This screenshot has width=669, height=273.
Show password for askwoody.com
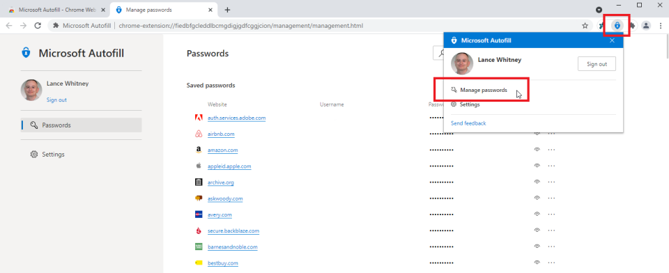(537, 198)
